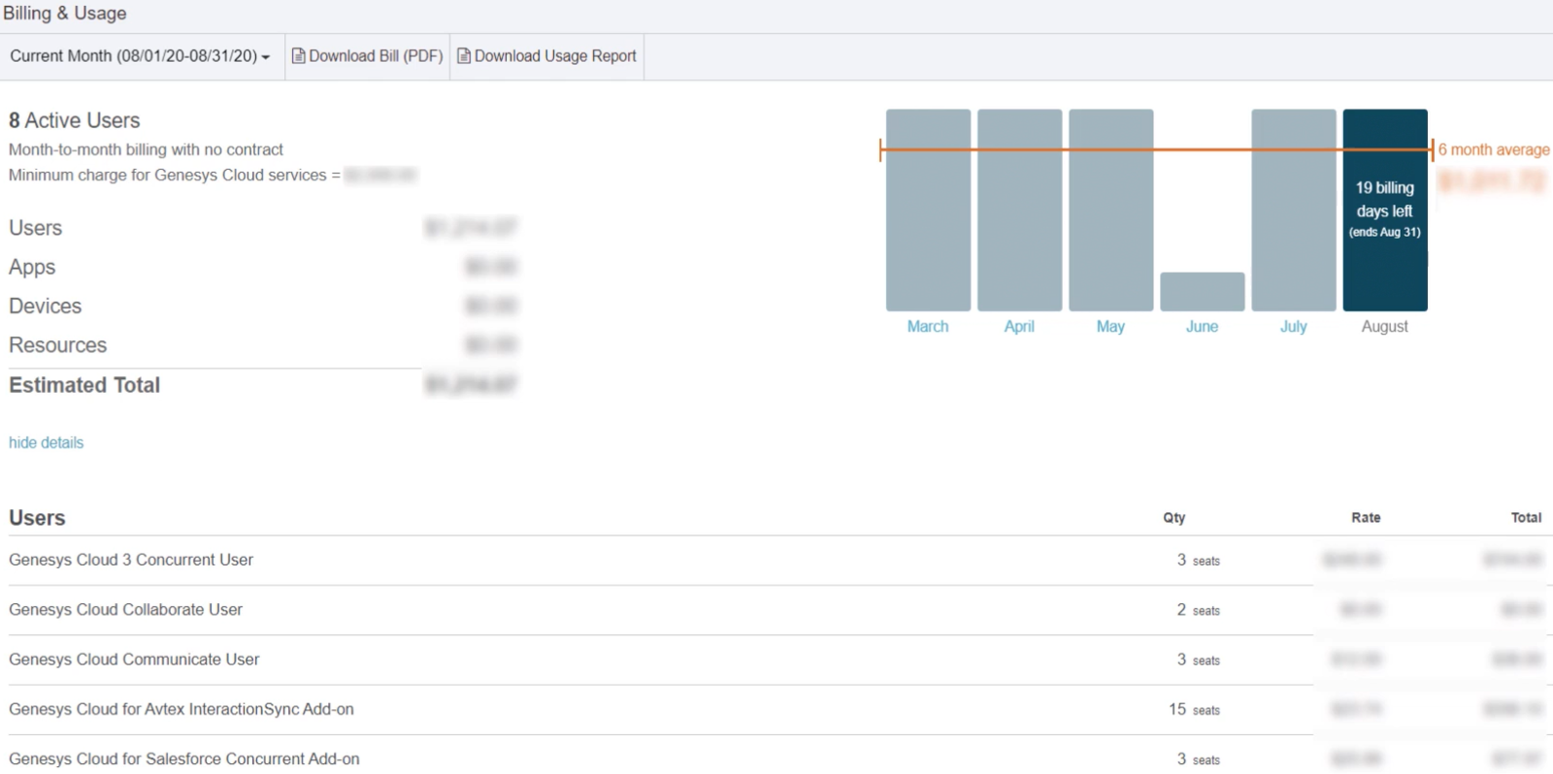Click the Resources summary row
The height and width of the screenshot is (774, 1553).
(x=263, y=344)
